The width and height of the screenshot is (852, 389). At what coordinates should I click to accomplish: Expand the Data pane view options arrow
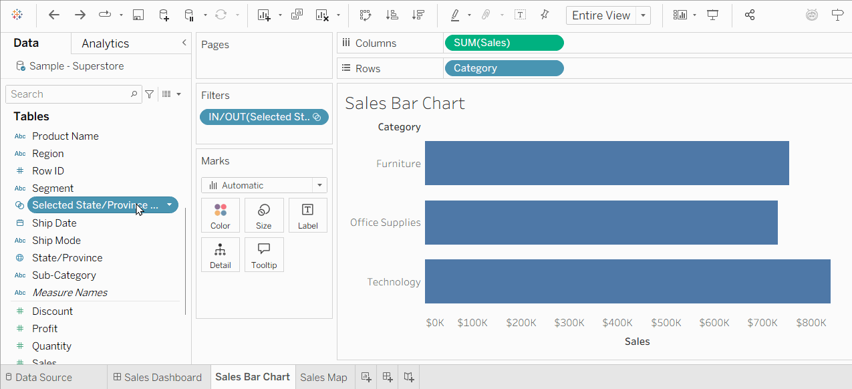pyautogui.click(x=178, y=94)
